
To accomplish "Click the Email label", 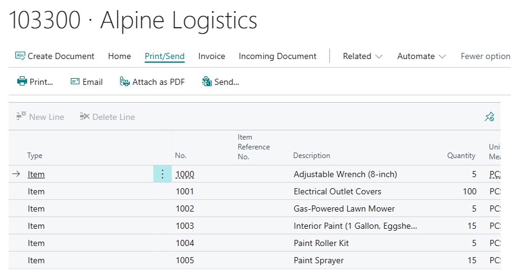I will click(92, 82).
